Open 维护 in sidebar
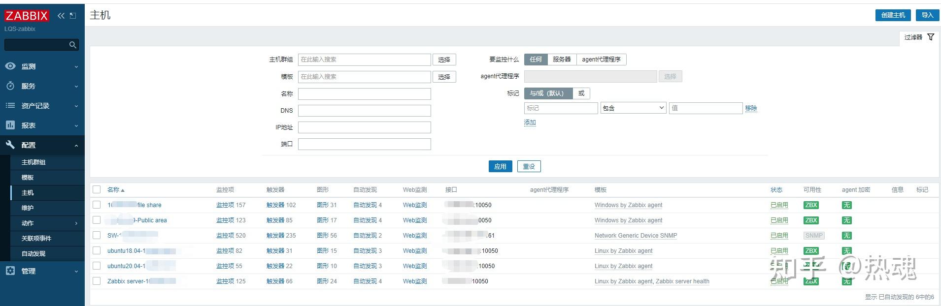 [x=47, y=208]
